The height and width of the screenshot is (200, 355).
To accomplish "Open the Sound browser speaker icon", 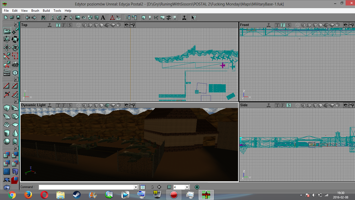I will 72,17.
